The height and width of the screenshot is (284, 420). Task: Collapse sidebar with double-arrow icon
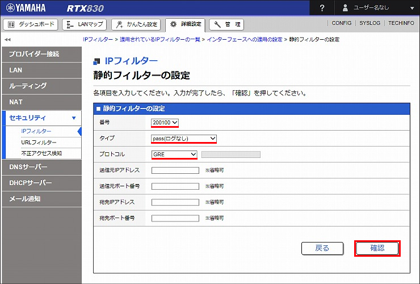[7, 40]
